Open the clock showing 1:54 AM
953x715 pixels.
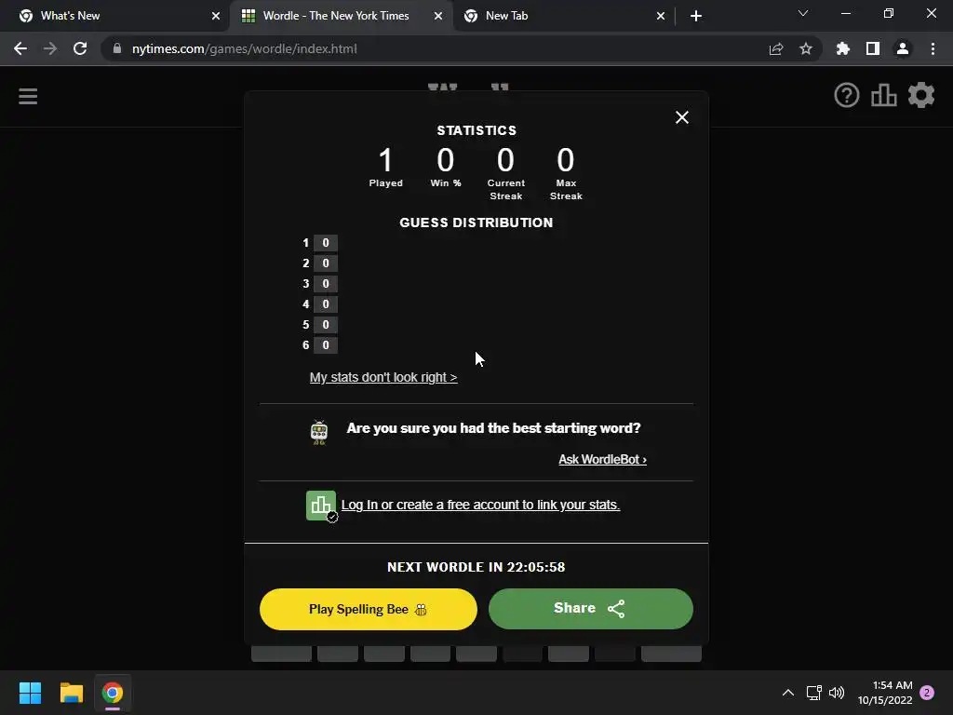point(885,693)
